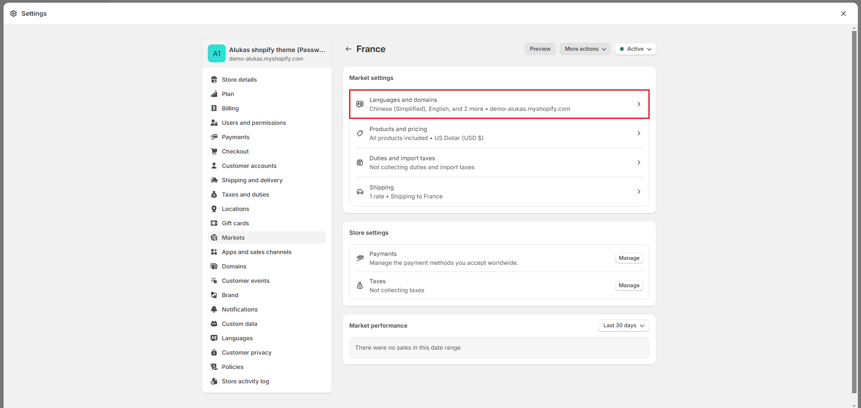Click the Billing receipt icon in sidebar
The image size is (861, 408).
click(x=214, y=108)
